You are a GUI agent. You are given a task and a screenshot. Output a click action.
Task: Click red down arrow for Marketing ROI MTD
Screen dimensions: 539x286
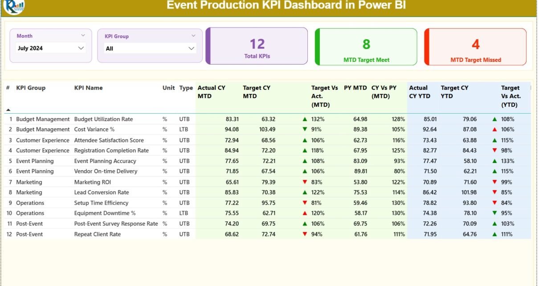(x=305, y=182)
